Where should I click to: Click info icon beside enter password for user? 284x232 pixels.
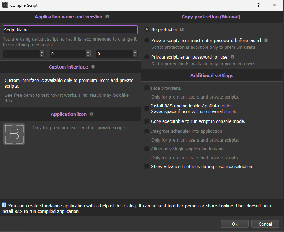(x=233, y=57)
